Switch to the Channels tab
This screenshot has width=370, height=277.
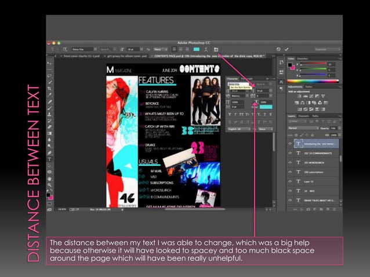[x=304, y=116]
